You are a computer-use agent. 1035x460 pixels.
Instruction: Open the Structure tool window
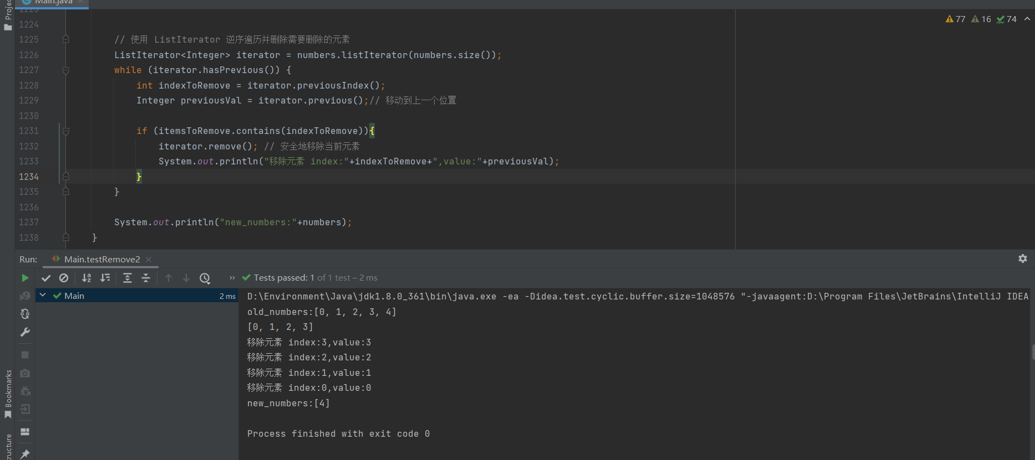coord(8,446)
